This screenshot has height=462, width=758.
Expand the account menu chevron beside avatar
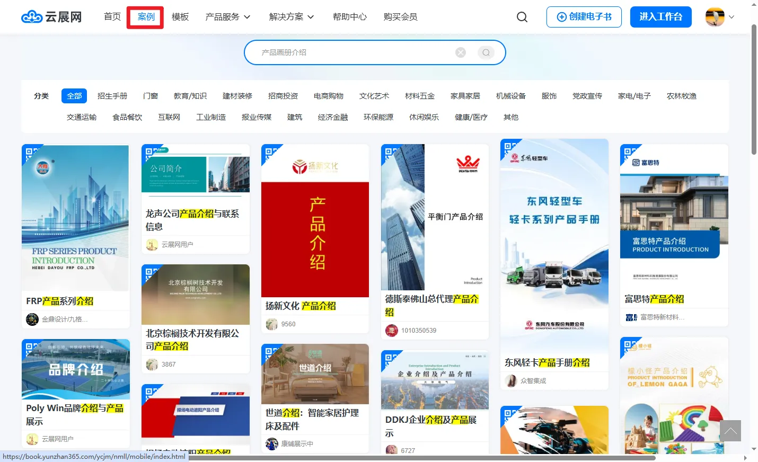pos(731,17)
